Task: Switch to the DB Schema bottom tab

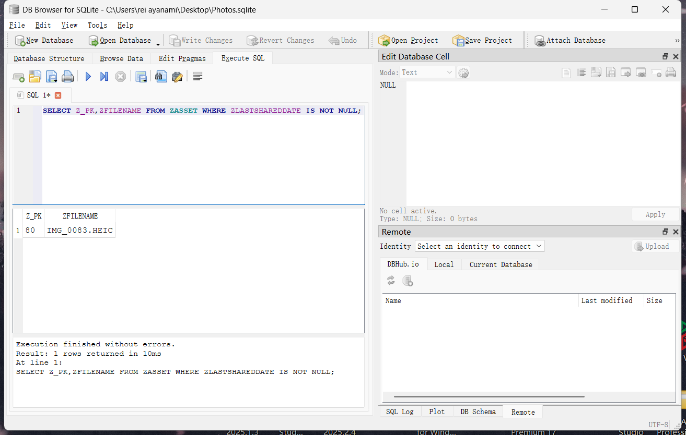Action: click(478, 412)
